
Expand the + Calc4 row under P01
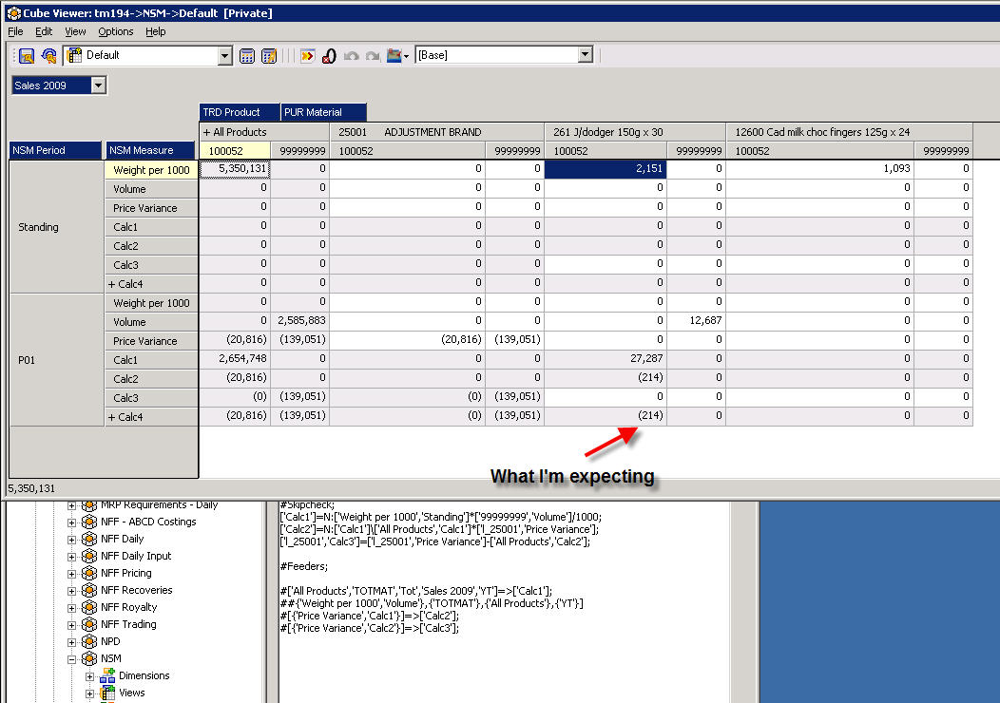(x=111, y=417)
